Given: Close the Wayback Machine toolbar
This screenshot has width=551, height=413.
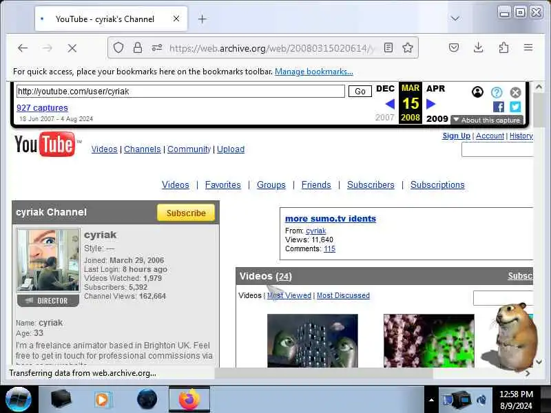Looking at the screenshot, I should click(x=515, y=92).
